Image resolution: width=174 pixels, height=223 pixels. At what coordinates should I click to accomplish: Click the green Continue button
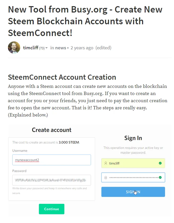point(52,209)
